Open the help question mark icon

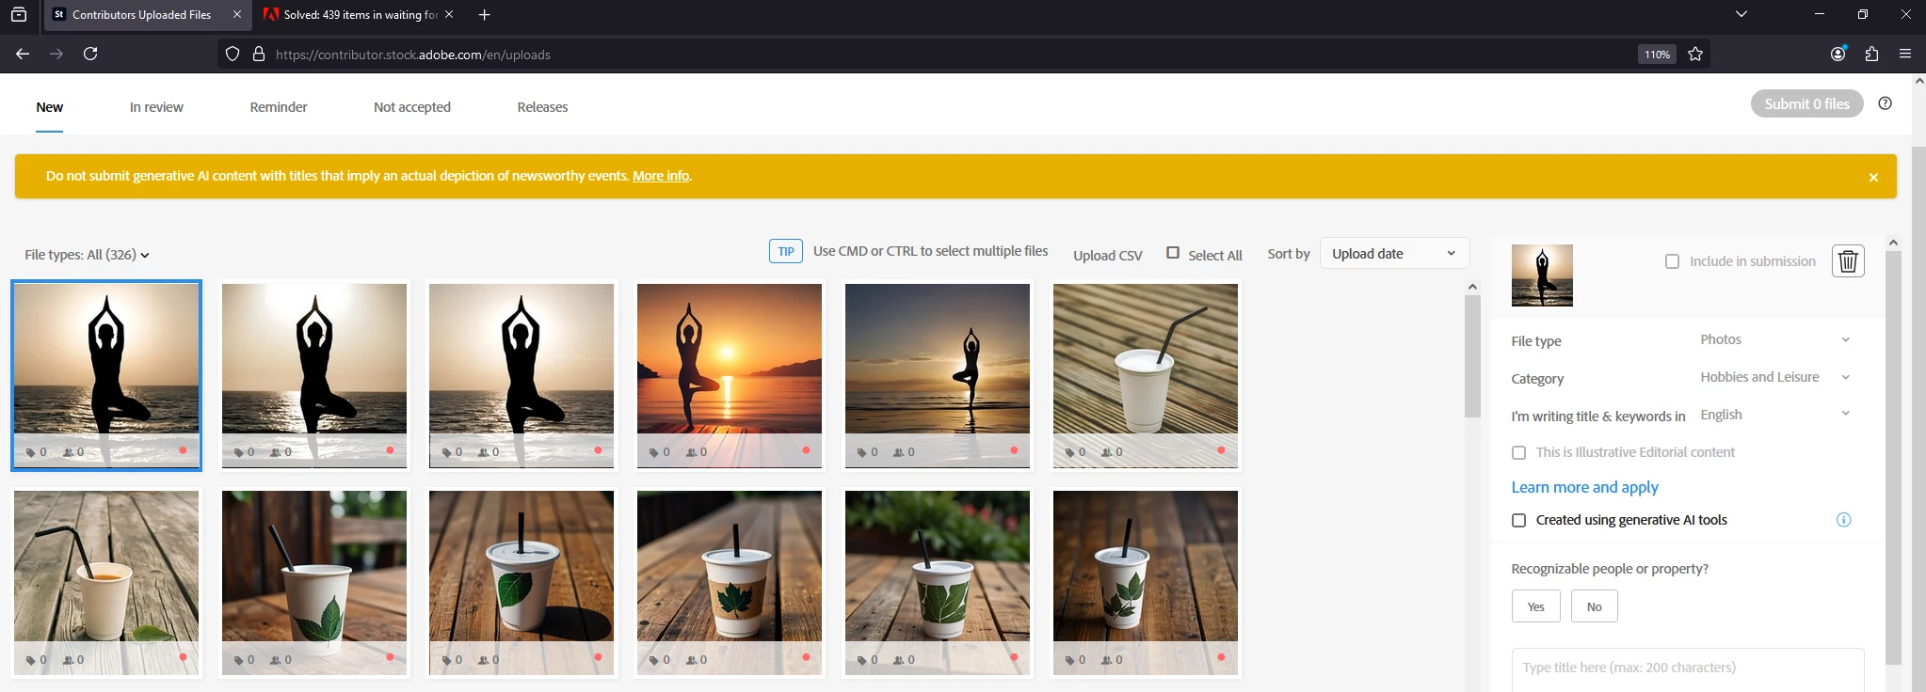(x=1885, y=103)
